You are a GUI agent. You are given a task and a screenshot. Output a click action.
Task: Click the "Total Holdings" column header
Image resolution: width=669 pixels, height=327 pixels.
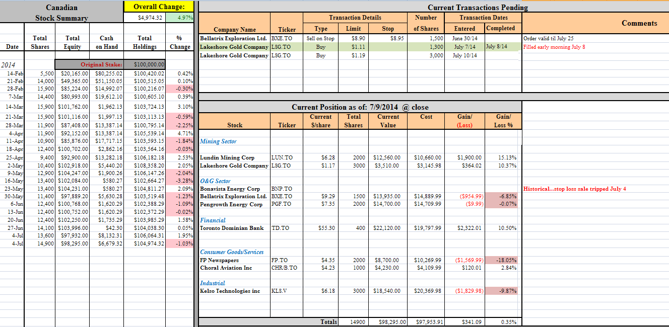pyautogui.click(x=145, y=42)
